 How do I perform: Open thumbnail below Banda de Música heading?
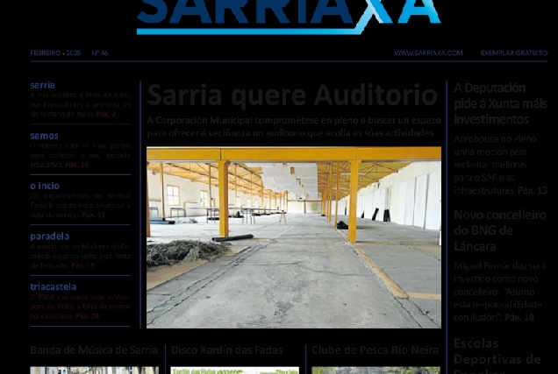click(94, 370)
